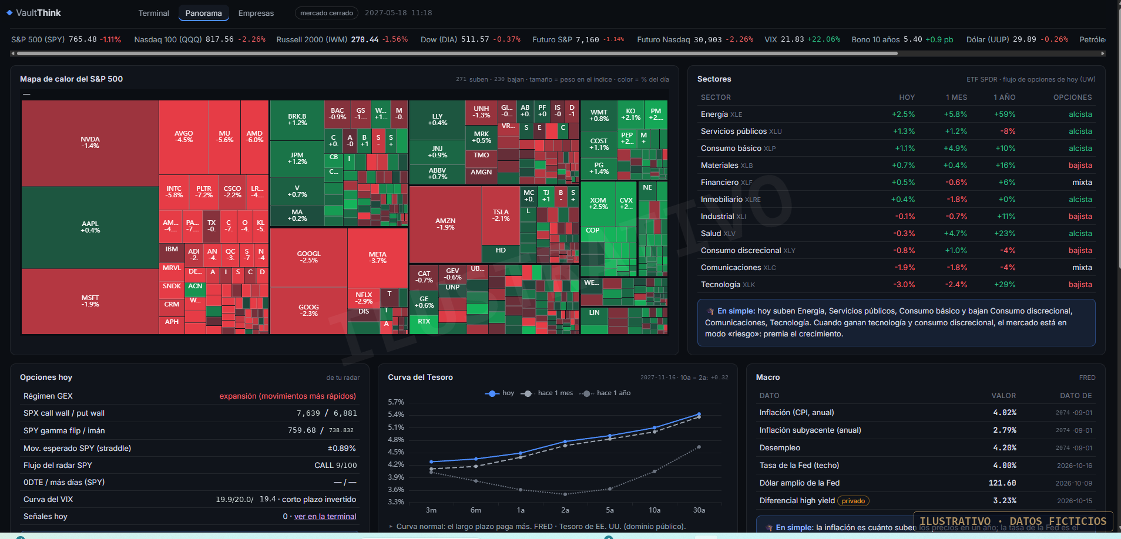Screen dimensions: 1121x539
Task: Click the 'OPCIONES' column header in Sectores
Action: point(1072,97)
